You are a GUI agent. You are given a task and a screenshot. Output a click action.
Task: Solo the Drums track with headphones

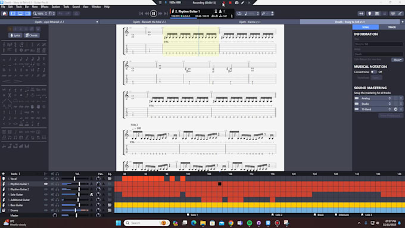tap(57, 211)
